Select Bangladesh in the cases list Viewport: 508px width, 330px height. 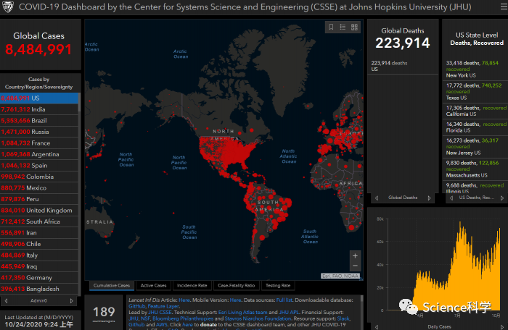click(39, 289)
